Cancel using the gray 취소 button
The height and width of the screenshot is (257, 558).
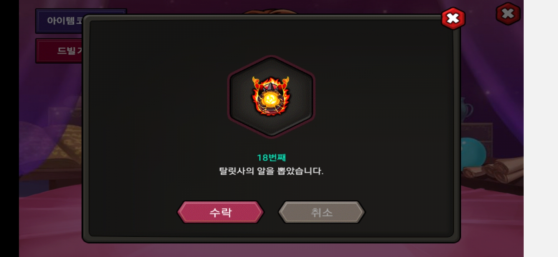pyautogui.click(x=322, y=212)
